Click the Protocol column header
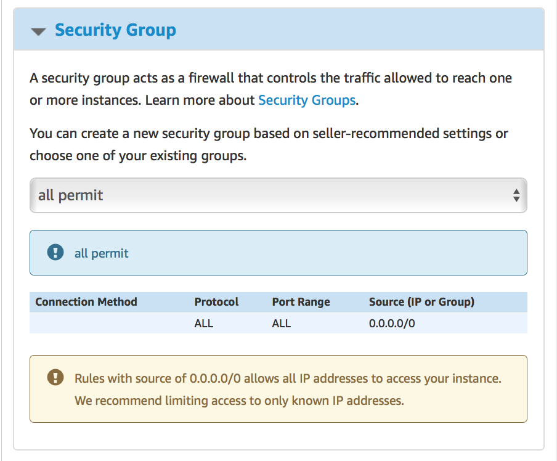Screen dimensions: 557x461 [216, 302]
